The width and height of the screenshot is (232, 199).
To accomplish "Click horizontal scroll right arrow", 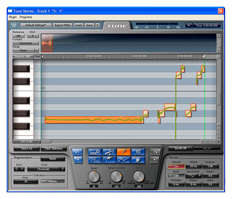I will tap(206, 142).
